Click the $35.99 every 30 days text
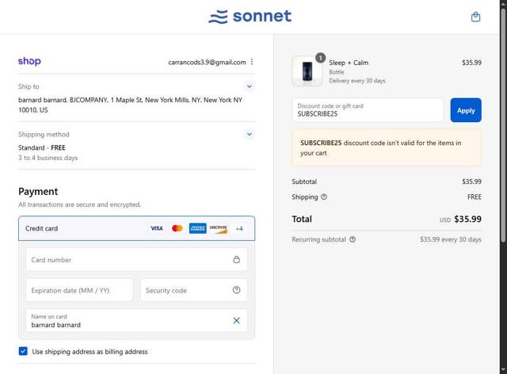Viewport: 507px width, 374px height. [451, 239]
